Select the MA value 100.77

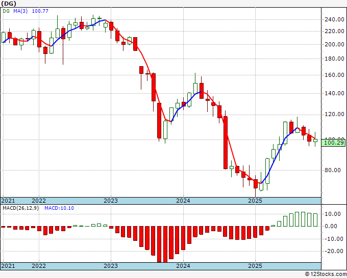(x=40, y=11)
